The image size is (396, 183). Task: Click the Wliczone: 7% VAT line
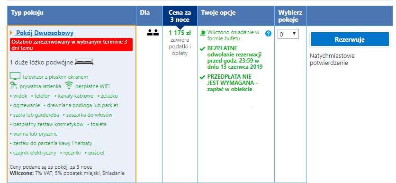pyautogui.click(x=67, y=174)
